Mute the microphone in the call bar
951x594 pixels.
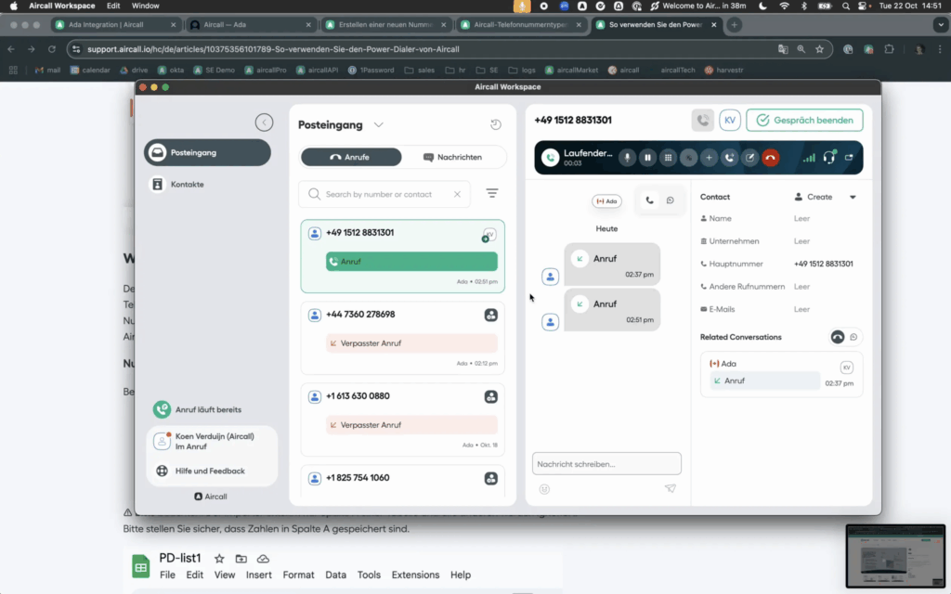pos(628,158)
